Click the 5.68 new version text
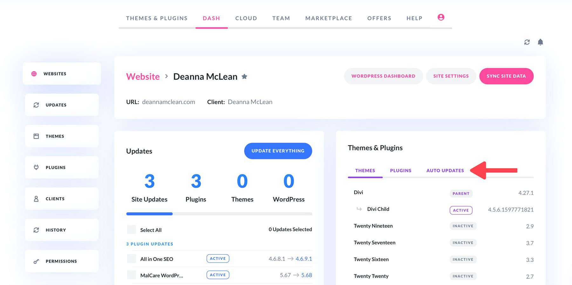Image resolution: width=572 pixels, height=285 pixels. click(307, 275)
